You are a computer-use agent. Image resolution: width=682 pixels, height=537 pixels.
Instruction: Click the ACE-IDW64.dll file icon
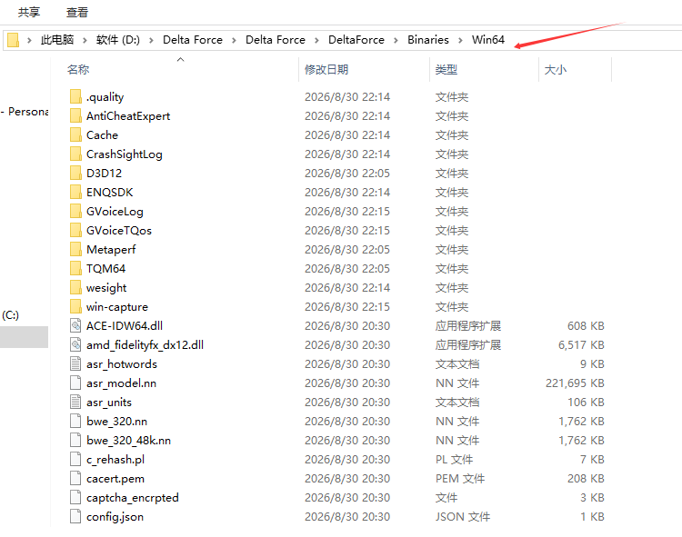coord(75,326)
